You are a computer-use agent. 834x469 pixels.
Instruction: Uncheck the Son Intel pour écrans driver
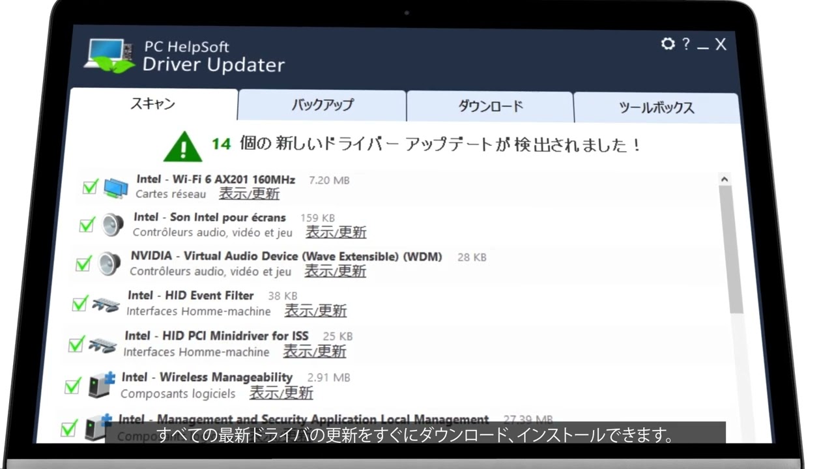(x=87, y=225)
